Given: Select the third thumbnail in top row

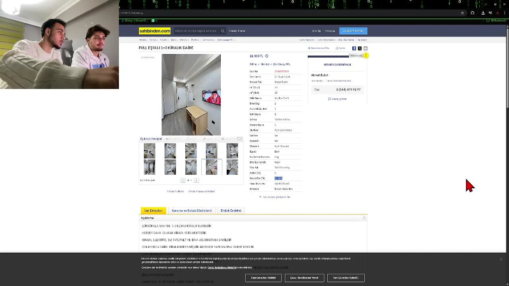Looking at the screenshot, I should tap(191, 151).
